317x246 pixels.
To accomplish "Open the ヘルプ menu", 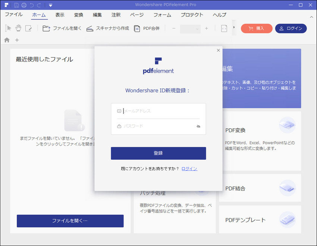I will tap(220, 15).
